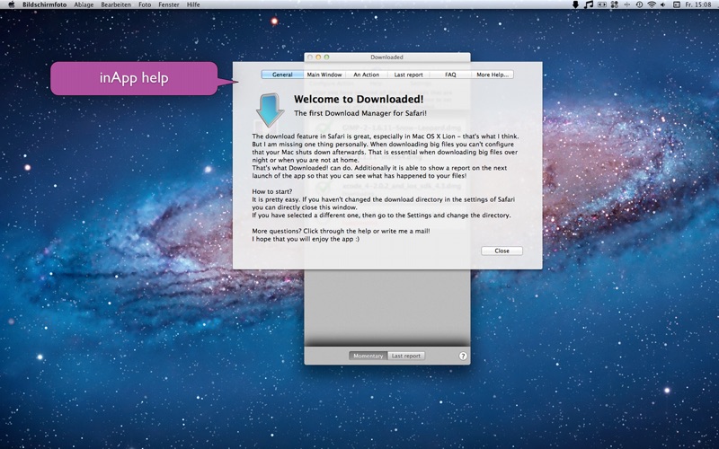Open the Apple menu
Viewport: 719px width, 449px height.
10,4
